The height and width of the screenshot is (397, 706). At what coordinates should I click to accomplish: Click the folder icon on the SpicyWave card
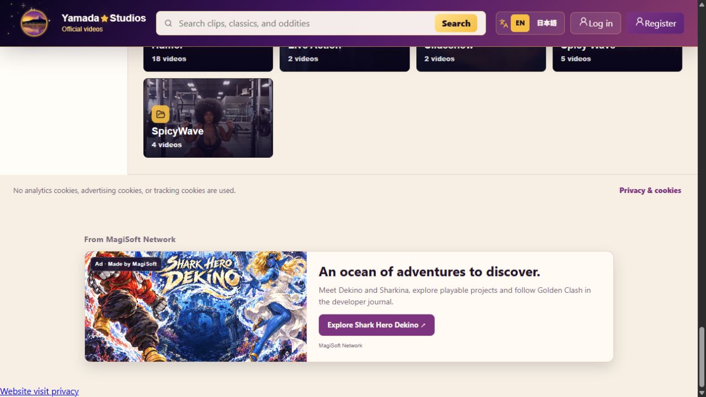[160, 114]
